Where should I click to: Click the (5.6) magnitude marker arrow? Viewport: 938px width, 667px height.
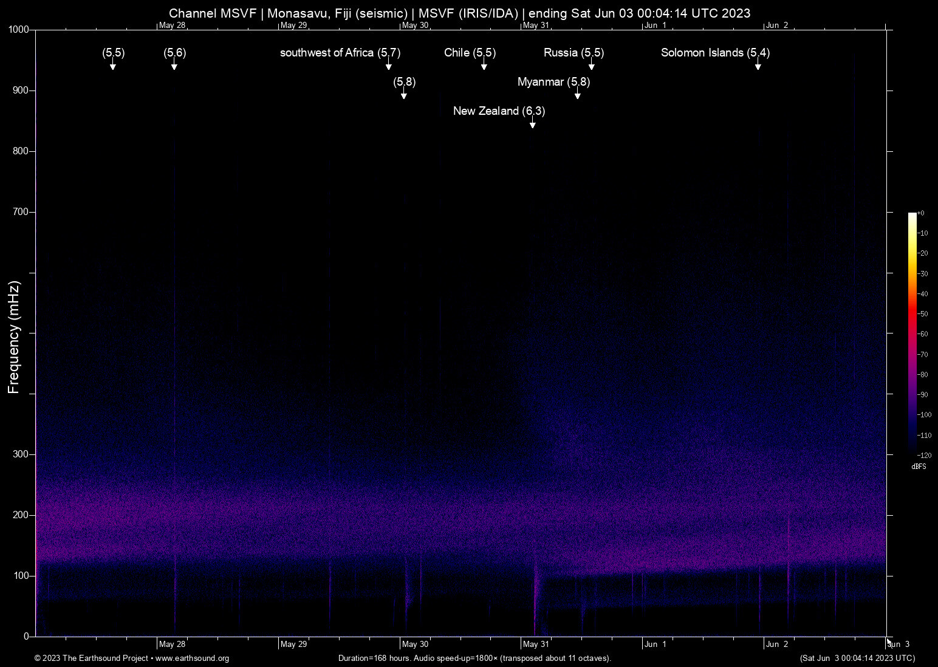[x=174, y=64]
